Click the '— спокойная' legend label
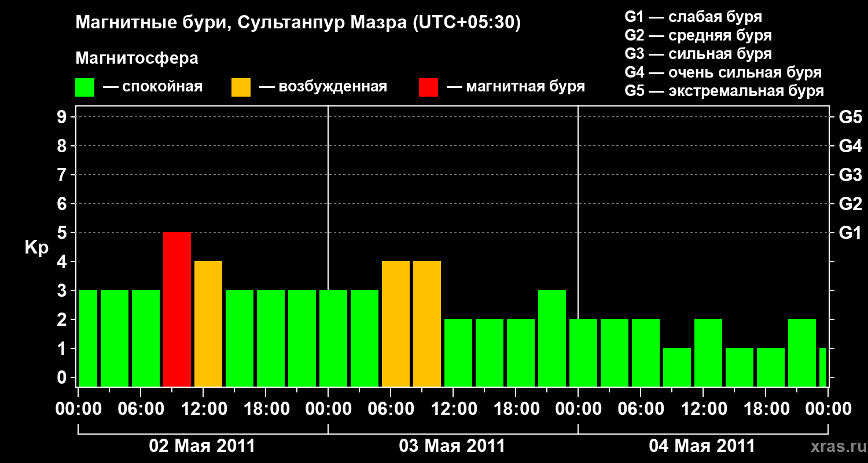868x463 pixels. 153,87
